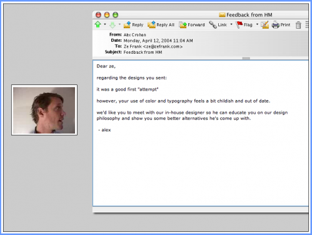
Task: Click the '- alex' signature
Action: pos(104,130)
